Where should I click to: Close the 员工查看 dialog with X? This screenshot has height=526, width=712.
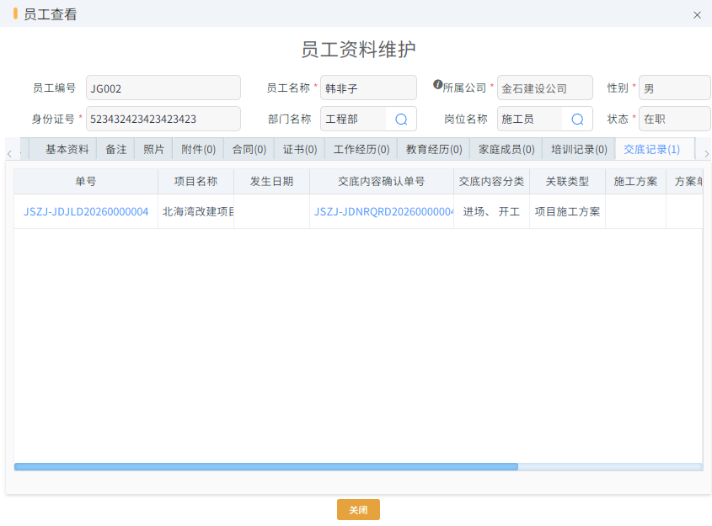click(697, 15)
